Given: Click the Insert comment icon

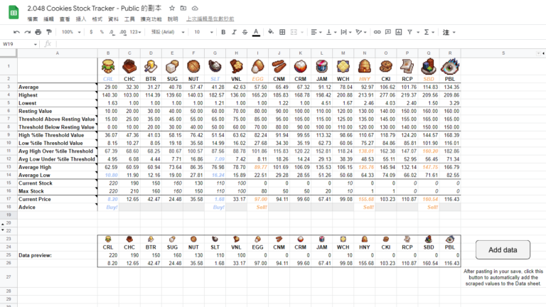Looking at the screenshot, I should tap(388, 32).
